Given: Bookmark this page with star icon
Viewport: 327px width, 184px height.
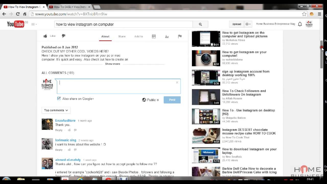Looking at the screenshot, I should tap(304, 14).
